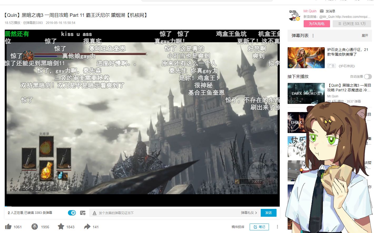This screenshot has width=374, height=233.
Task: Like the video with the thumbs-up icon
Action: 8,227
